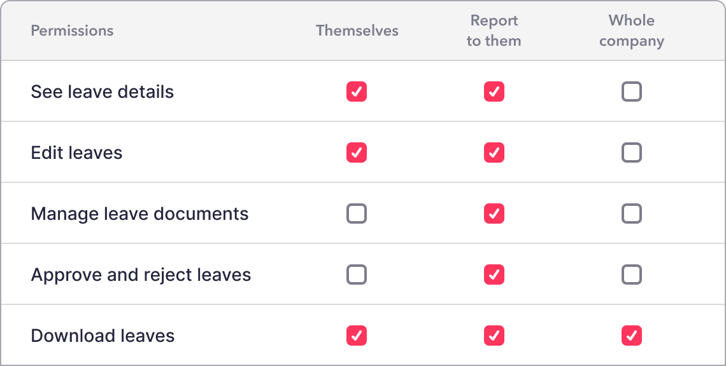Image resolution: width=726 pixels, height=366 pixels.
Task: Uncheck 'See leave details' for Report to them
Action: point(494,91)
